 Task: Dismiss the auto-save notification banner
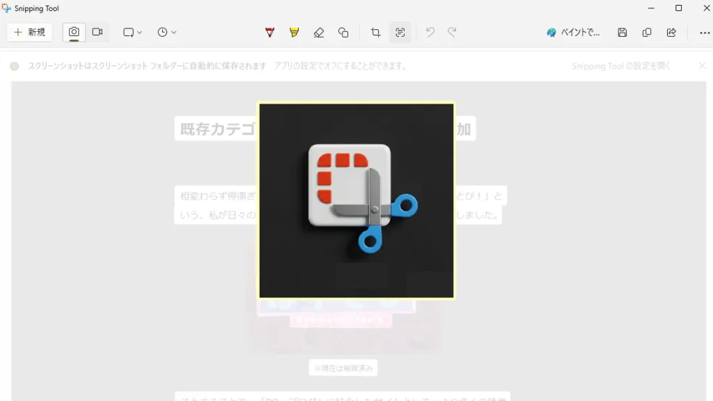click(x=702, y=66)
